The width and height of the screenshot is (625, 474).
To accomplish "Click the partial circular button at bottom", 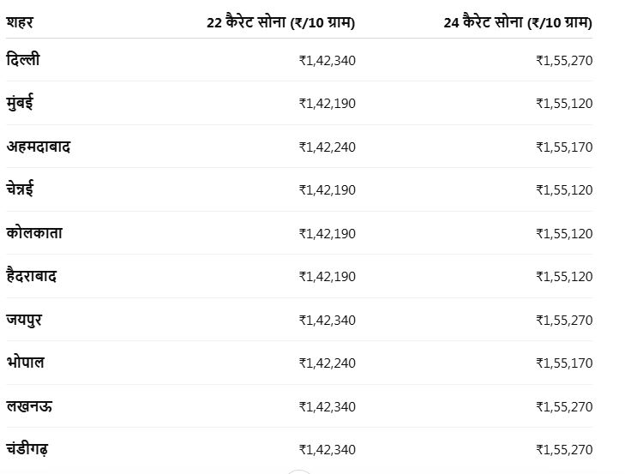I will [298, 472].
